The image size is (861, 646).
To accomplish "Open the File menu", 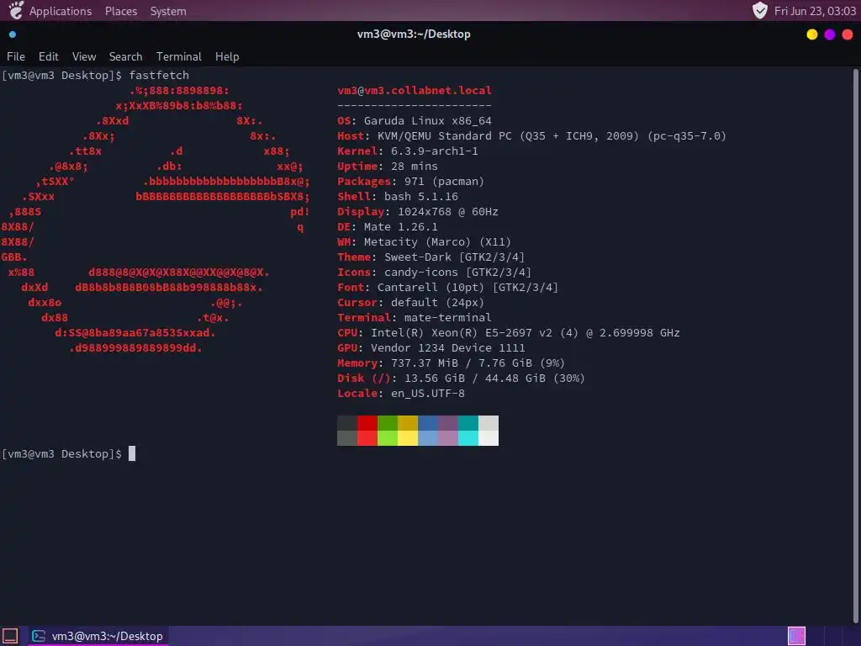I will coord(16,56).
